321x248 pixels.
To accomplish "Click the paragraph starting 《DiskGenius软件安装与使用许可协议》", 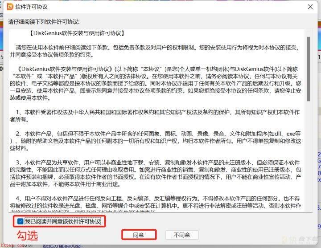I will 156,83.
